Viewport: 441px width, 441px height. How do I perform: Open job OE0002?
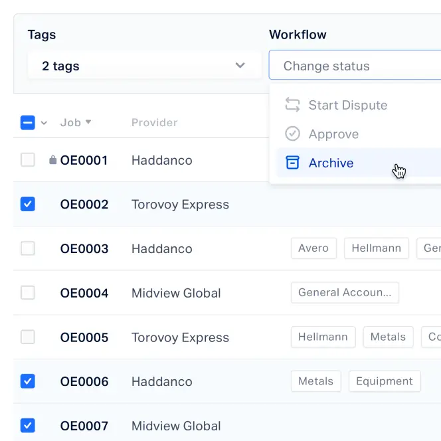point(84,205)
